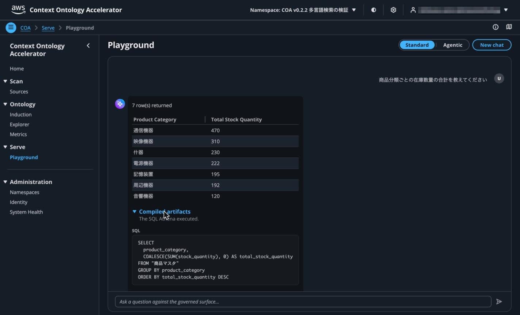Open the settings gear icon
The height and width of the screenshot is (315, 520).
click(x=393, y=10)
